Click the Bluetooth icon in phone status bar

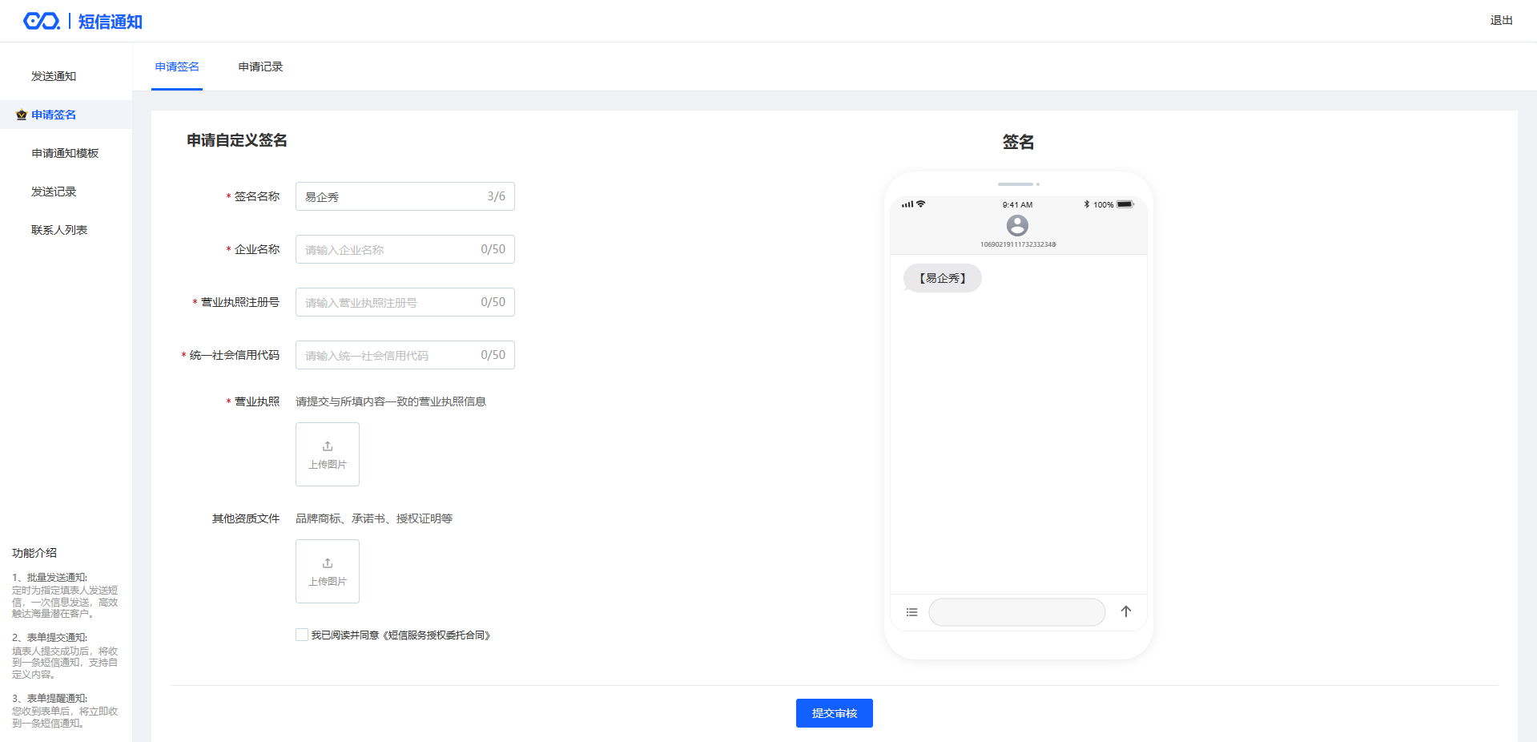coord(1087,204)
